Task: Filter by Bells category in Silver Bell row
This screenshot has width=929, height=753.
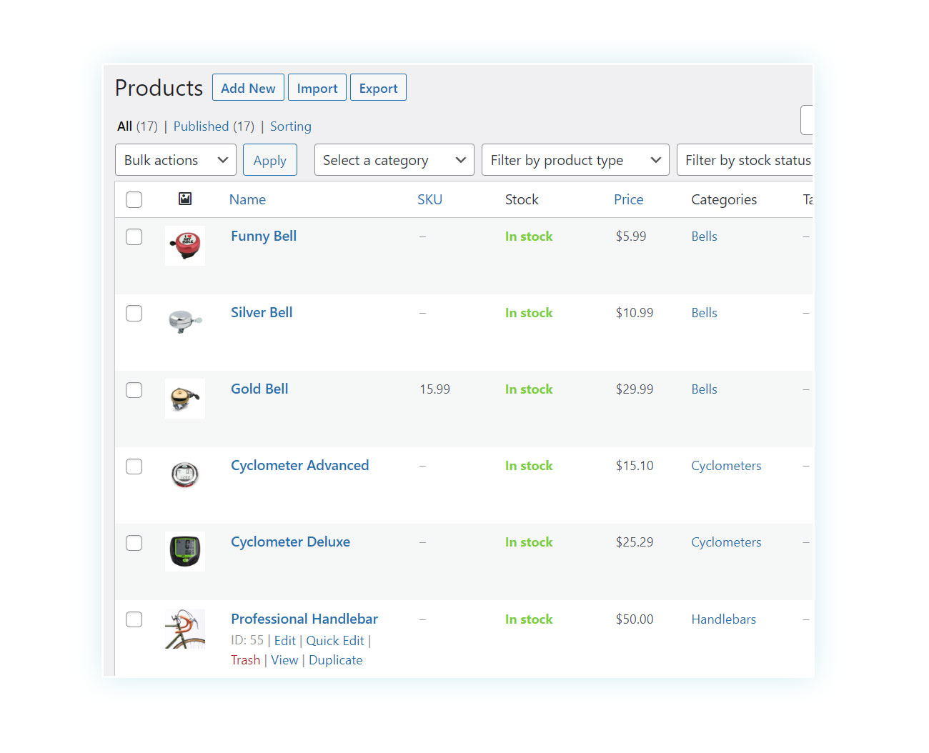Action: 704,313
